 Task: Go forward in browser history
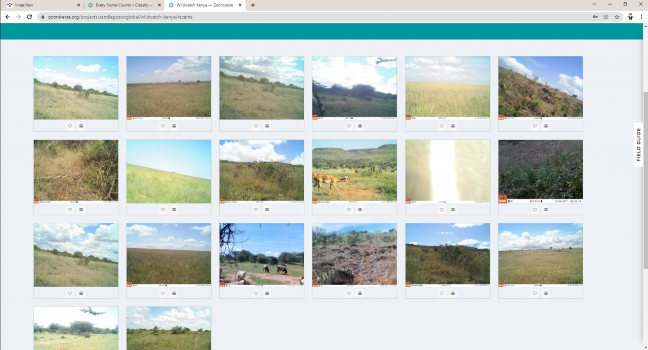point(19,17)
